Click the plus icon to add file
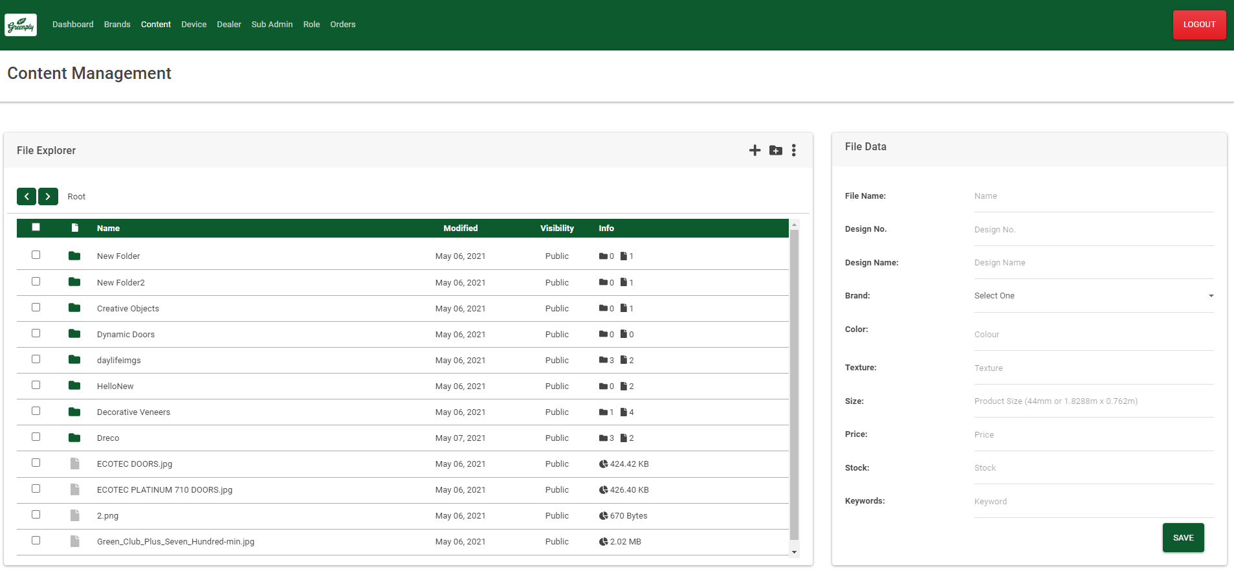This screenshot has width=1234, height=582. (x=755, y=150)
